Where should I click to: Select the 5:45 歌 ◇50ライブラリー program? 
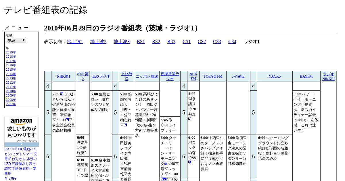170,125
